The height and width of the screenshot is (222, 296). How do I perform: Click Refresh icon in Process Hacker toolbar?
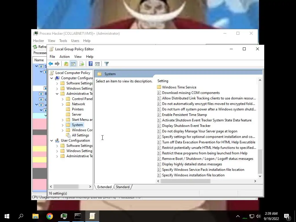point(35,47)
